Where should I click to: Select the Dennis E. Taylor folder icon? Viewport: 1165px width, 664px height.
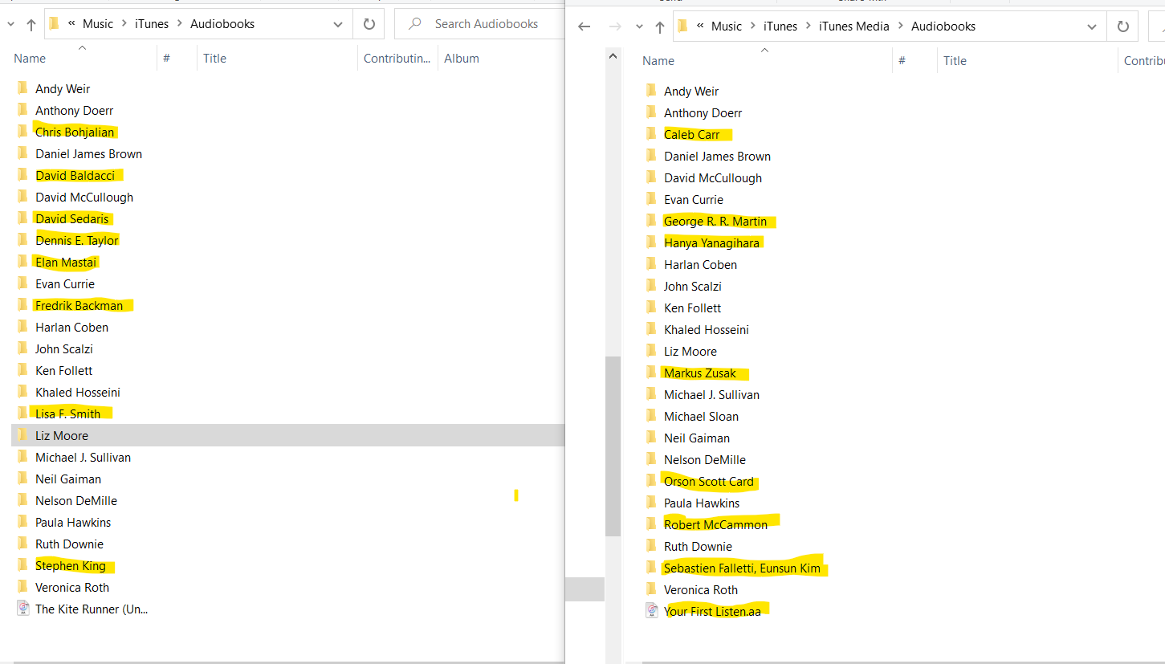tap(22, 240)
